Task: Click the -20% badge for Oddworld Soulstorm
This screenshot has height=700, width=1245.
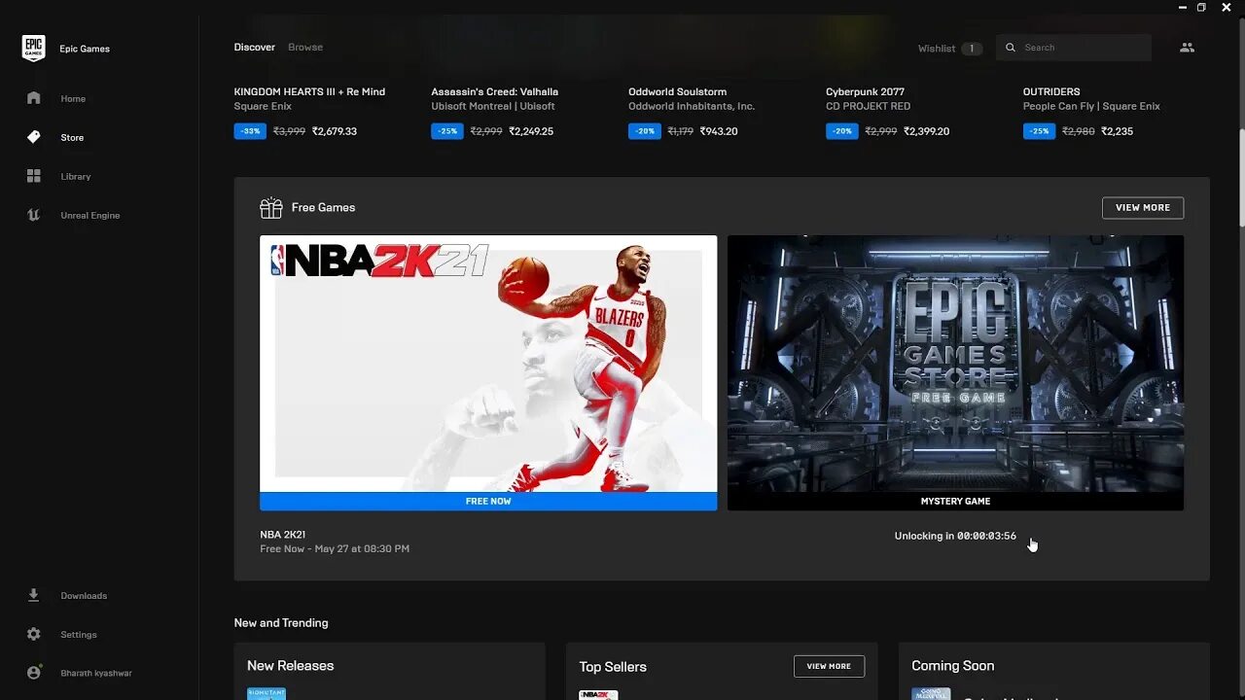Action: click(645, 131)
